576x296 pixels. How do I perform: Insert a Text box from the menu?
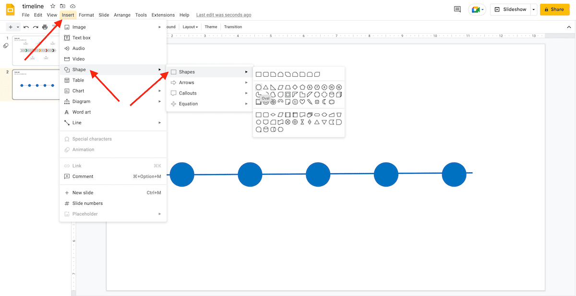click(x=113, y=37)
